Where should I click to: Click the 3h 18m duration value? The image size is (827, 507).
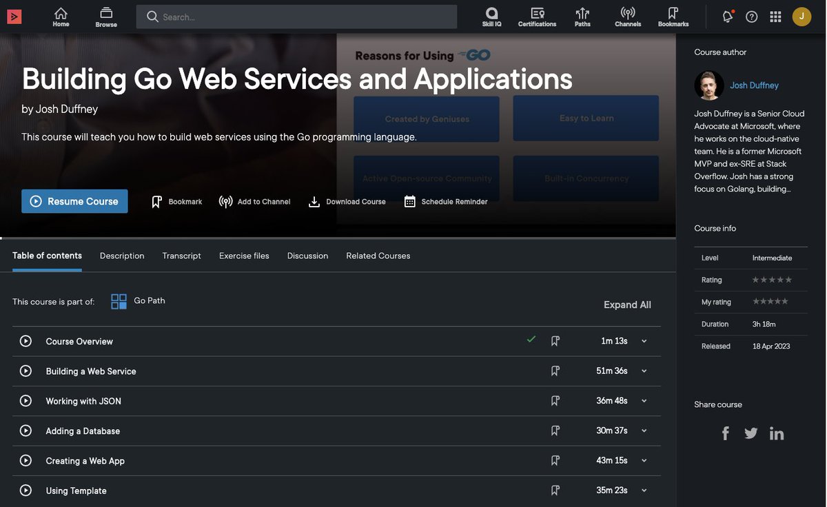coord(764,324)
